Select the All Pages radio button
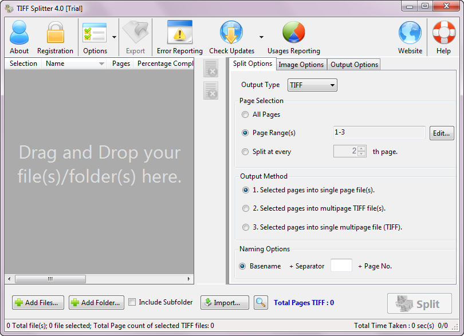The height and width of the screenshot is (336, 464). pos(246,114)
